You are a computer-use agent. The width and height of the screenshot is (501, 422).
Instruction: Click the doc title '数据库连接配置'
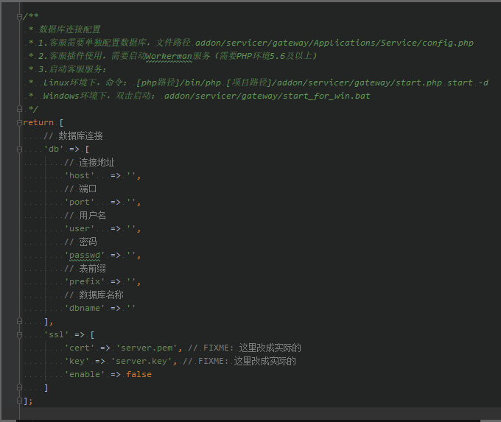pyautogui.click(x=70, y=29)
